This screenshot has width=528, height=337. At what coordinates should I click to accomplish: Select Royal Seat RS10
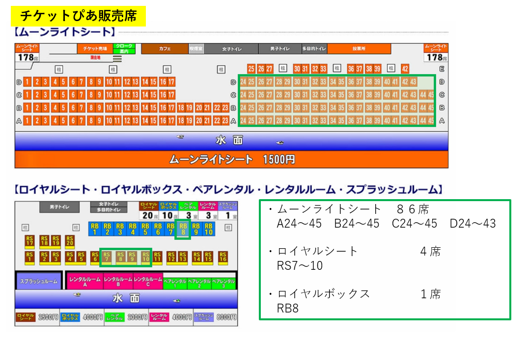click(145, 258)
